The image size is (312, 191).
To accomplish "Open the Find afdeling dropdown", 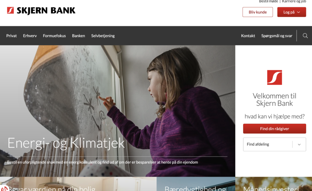I will 275,144.
